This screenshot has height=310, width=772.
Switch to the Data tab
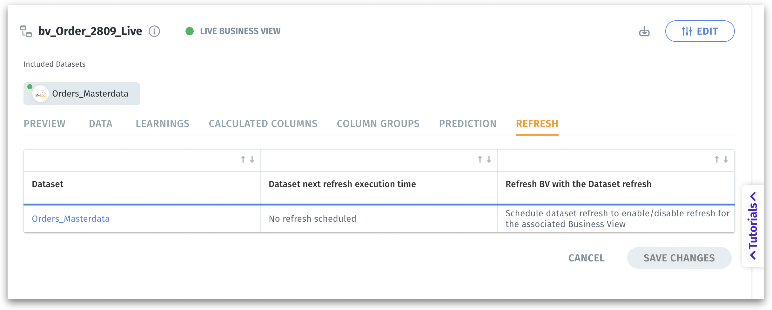(x=101, y=124)
